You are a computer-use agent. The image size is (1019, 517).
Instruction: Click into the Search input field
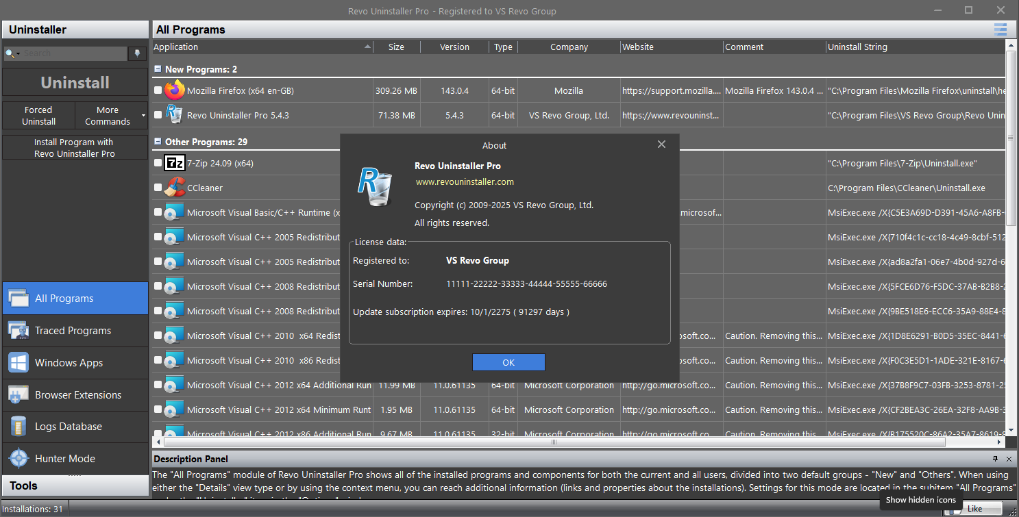74,53
